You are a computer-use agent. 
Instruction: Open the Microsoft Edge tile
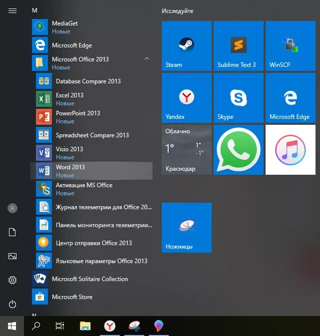290,98
